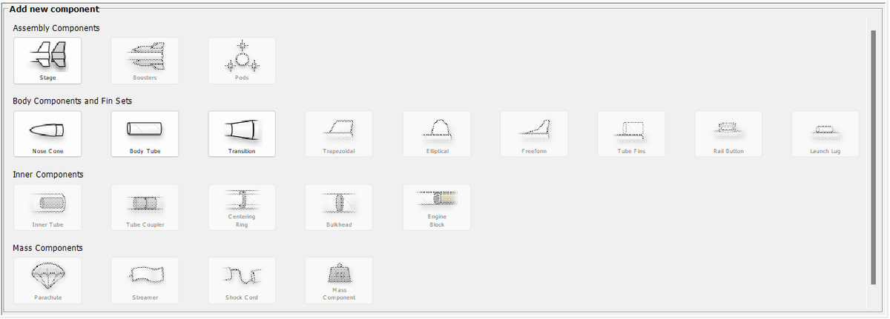
Task: Insert a Body Tube component
Action: [145, 134]
